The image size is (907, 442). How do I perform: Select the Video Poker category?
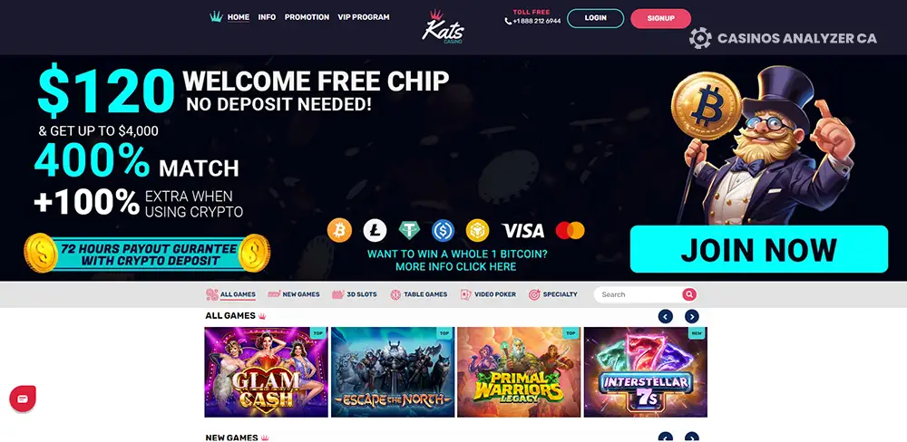[488, 294]
